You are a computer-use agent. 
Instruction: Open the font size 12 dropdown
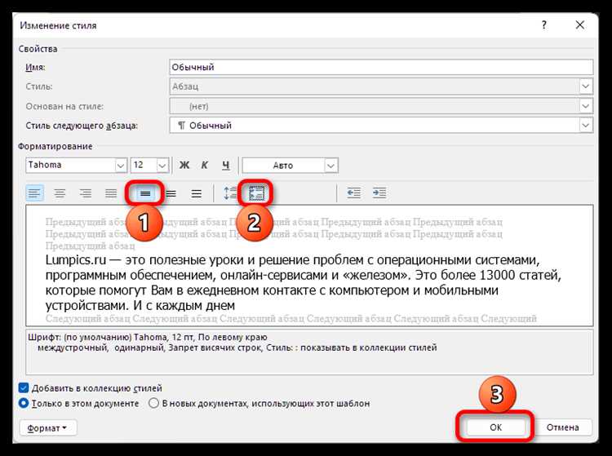tap(162, 166)
